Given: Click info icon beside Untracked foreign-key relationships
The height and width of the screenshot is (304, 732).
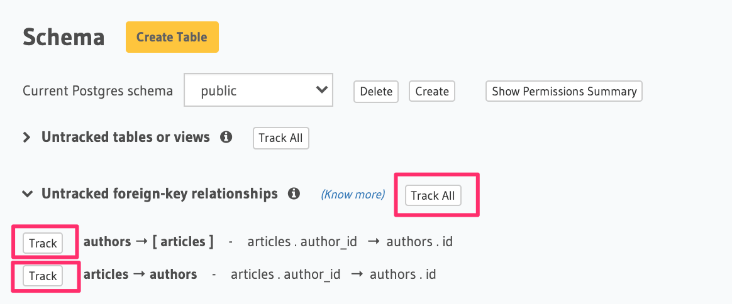Looking at the screenshot, I should point(294,193).
